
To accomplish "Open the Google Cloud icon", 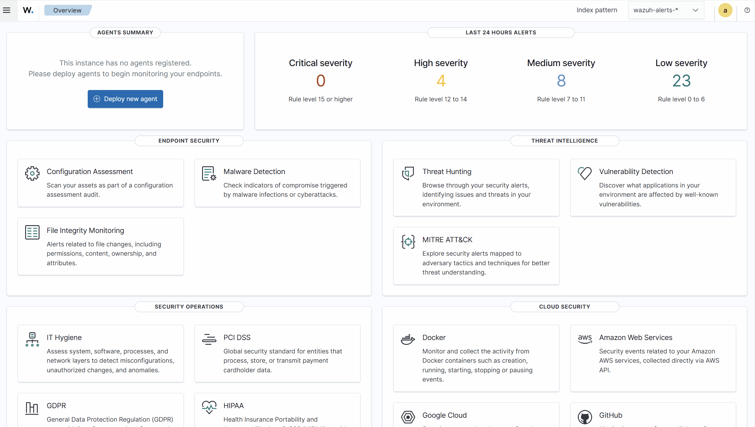I will (x=408, y=417).
